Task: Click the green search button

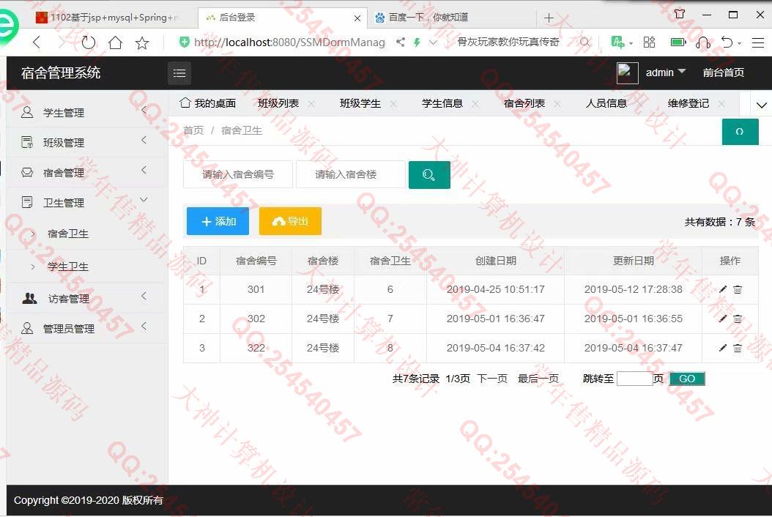Action: [x=429, y=175]
